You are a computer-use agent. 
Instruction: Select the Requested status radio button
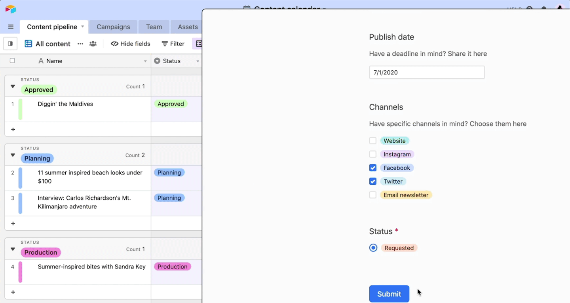373,248
